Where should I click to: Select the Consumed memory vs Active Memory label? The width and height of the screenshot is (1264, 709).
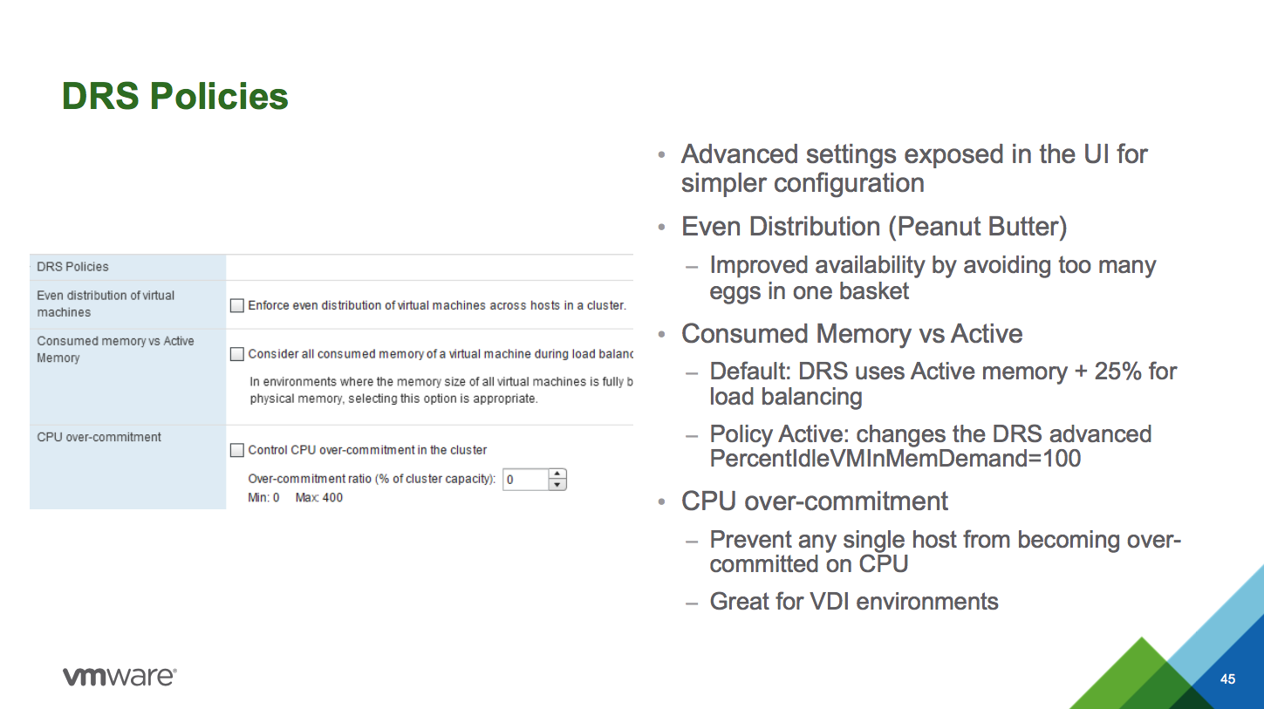pyautogui.click(x=115, y=349)
